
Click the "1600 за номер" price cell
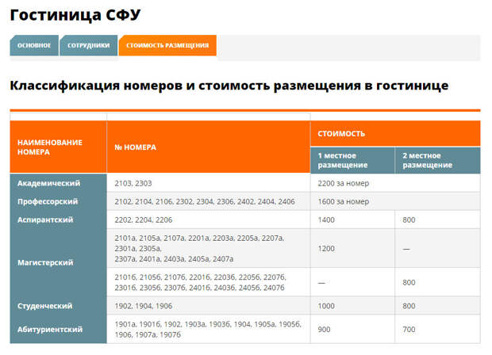click(x=344, y=201)
